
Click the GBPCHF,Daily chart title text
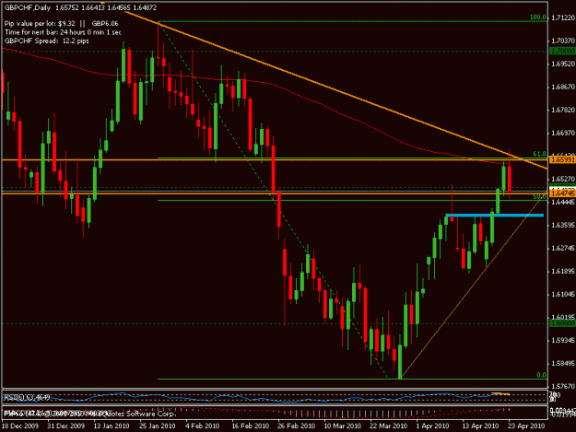click(x=27, y=7)
